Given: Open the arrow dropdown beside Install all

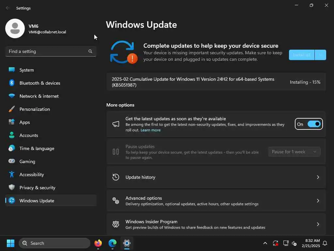Looking at the screenshot, I should 320,55.
